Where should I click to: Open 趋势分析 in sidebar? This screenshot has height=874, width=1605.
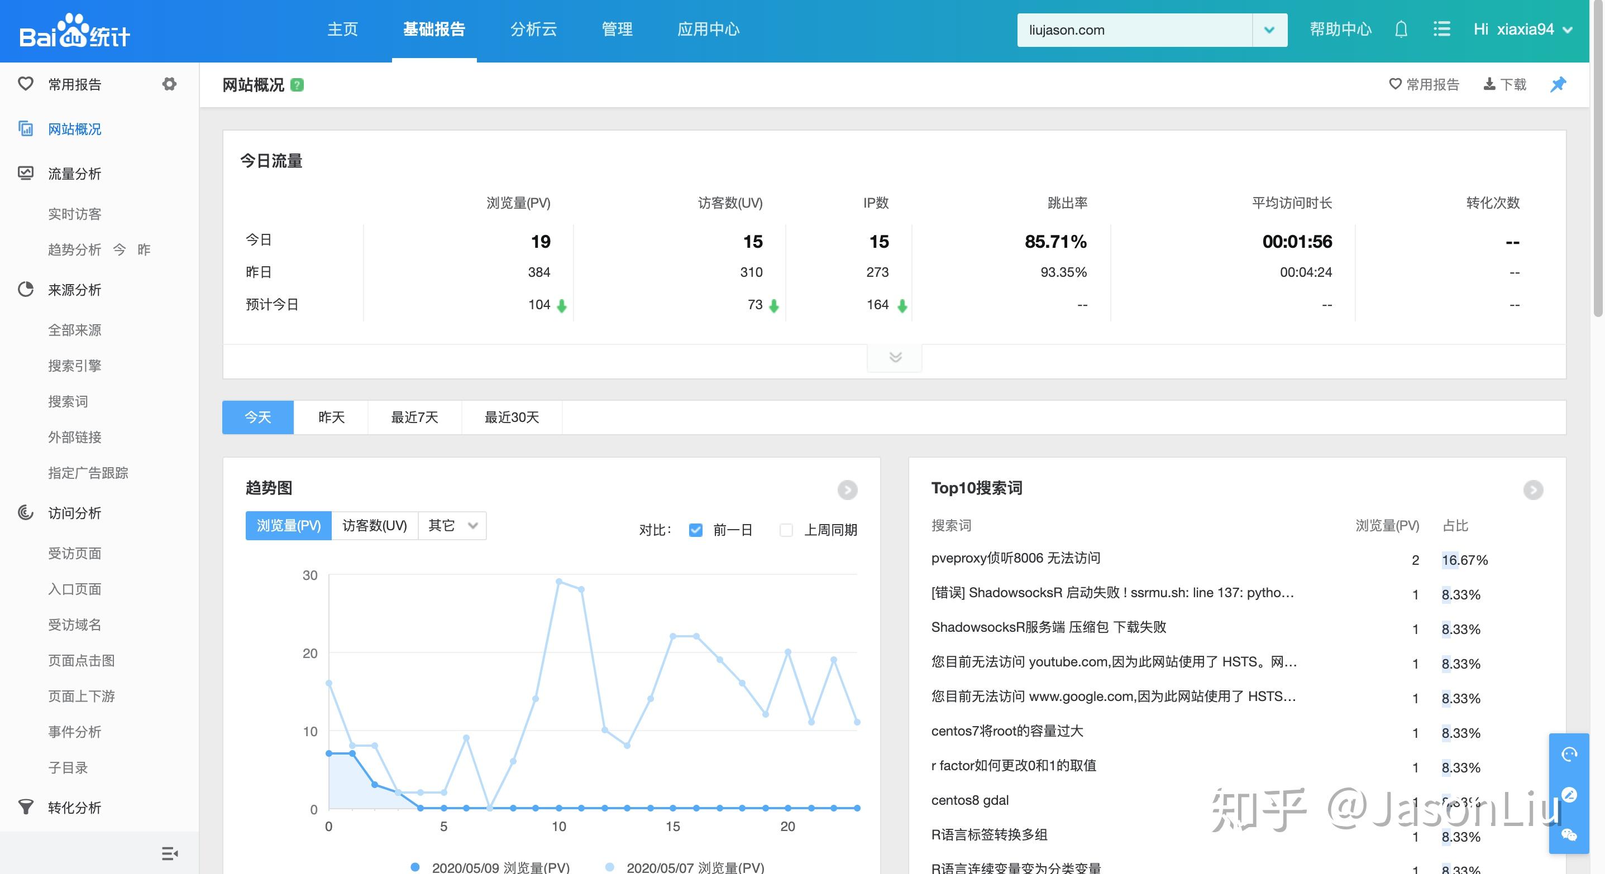click(x=75, y=249)
